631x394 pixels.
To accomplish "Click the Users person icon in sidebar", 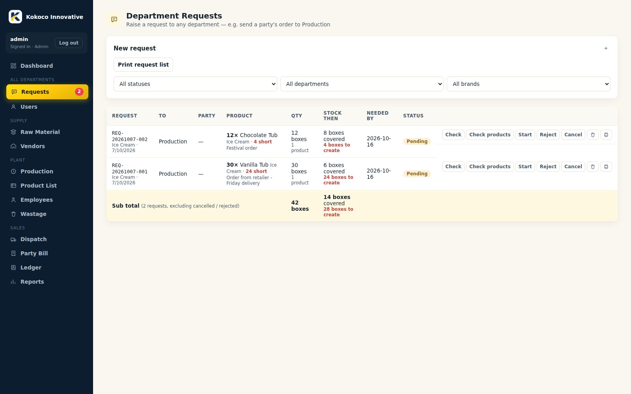I will (x=13, y=107).
